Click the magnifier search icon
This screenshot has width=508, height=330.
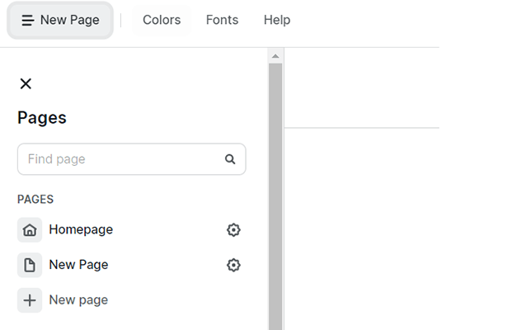point(230,159)
